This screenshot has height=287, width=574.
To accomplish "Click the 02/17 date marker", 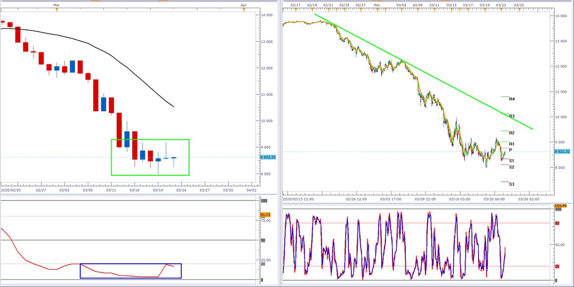I will click(295, 5).
